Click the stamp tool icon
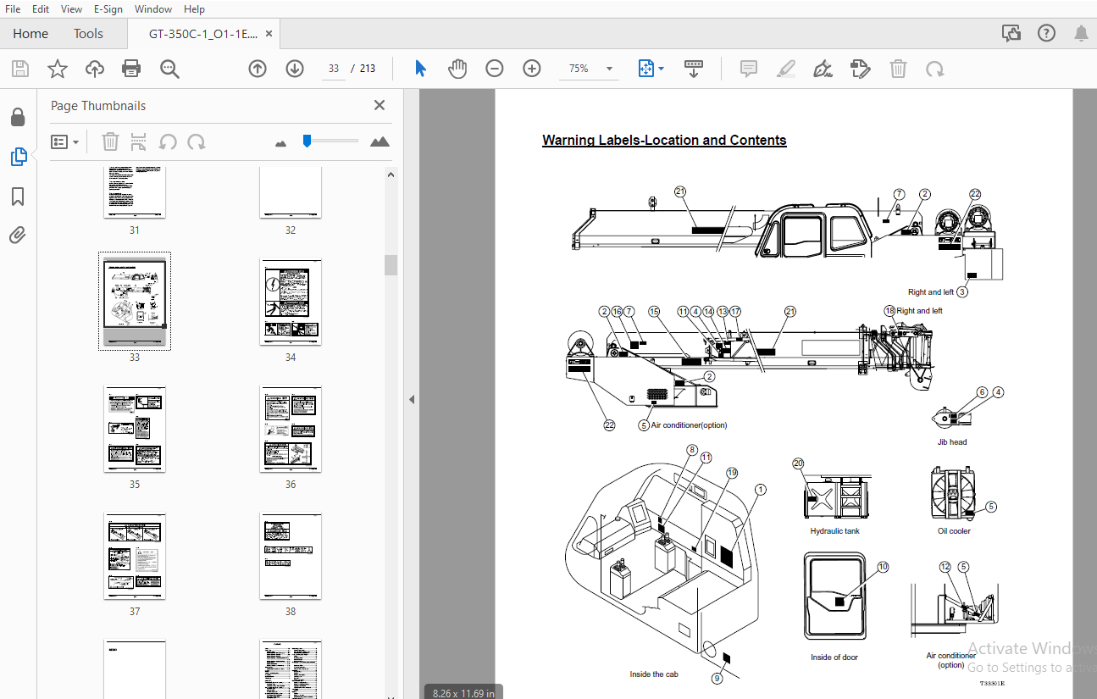 pyautogui.click(x=860, y=69)
